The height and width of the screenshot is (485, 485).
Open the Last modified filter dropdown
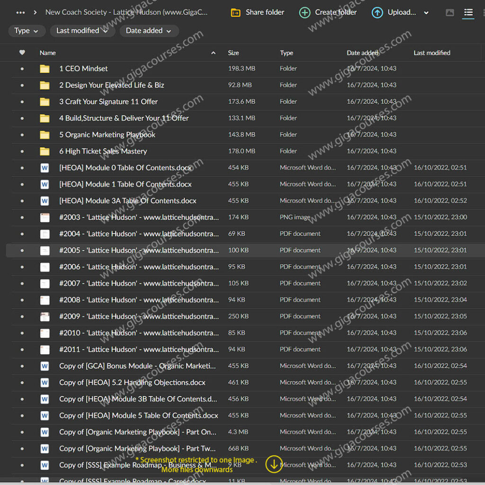(x=82, y=31)
